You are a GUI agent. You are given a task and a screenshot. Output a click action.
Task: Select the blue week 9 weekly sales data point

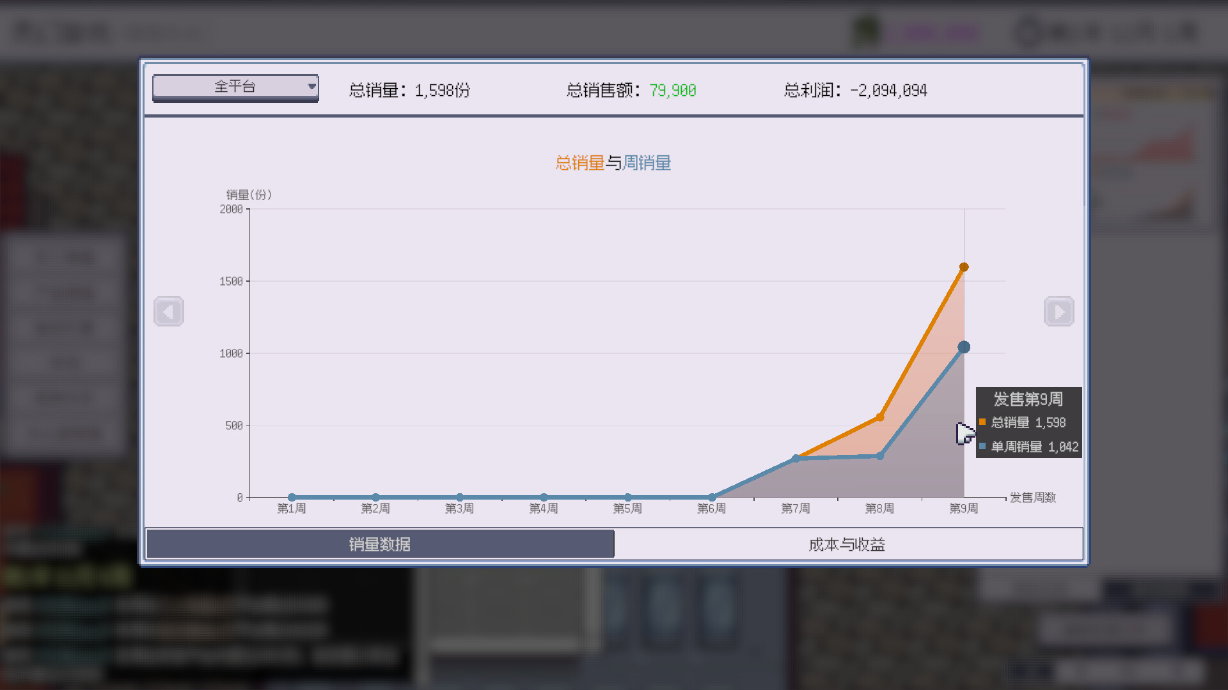(965, 346)
